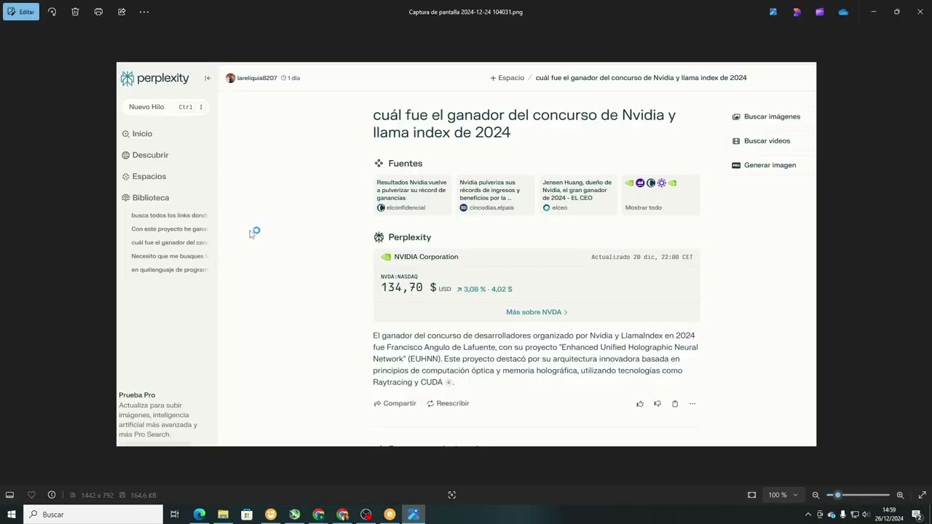
Task: Open the Photos three-dots menu in top toolbar
Action: click(x=144, y=12)
